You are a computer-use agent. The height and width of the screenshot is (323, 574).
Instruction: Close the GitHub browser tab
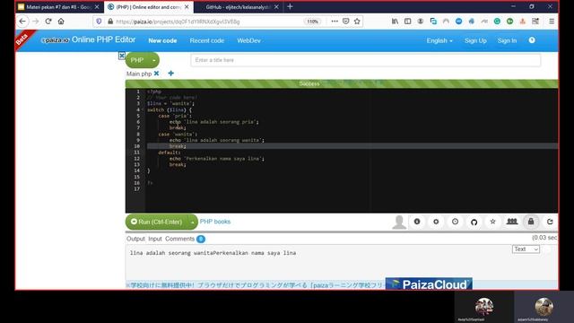tap(276, 7)
